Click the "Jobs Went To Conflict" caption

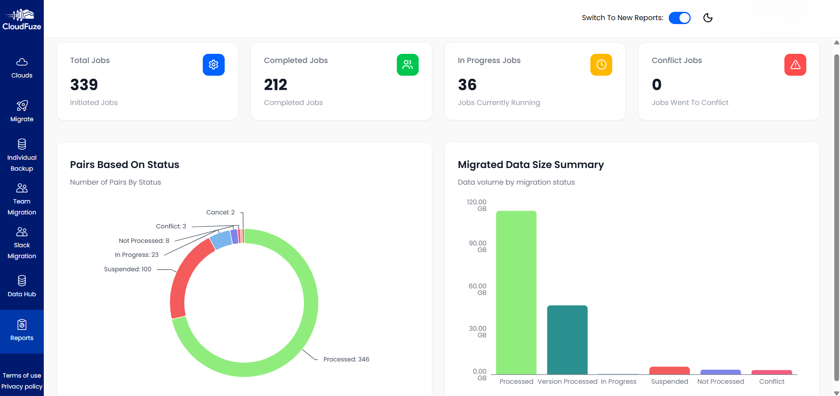(x=690, y=102)
